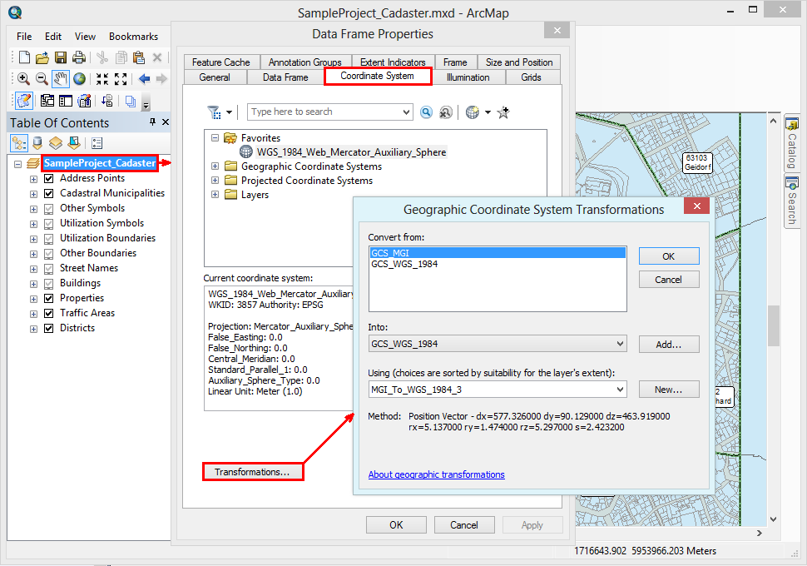Click the Add To Favorites star icon
807x566 pixels.
503,112
